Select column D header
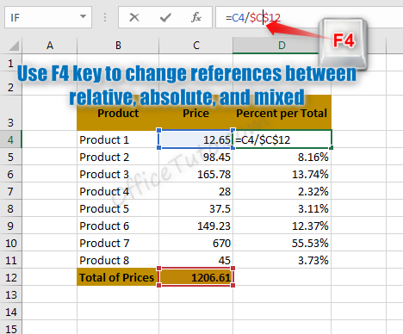 [x=282, y=46]
